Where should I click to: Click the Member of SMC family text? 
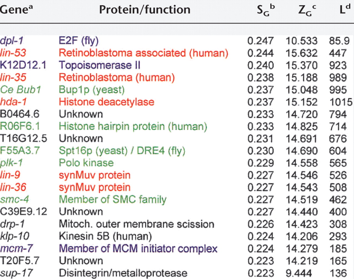tap(112, 199)
